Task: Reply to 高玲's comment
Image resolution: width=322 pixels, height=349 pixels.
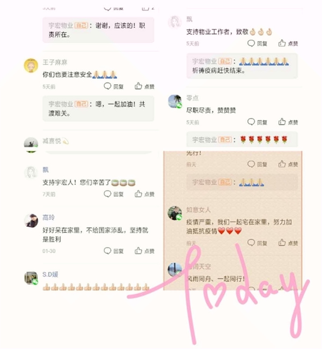Action: [114, 251]
